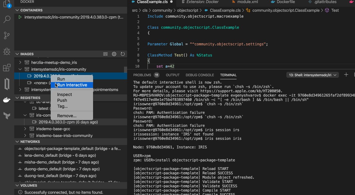Open the Explorer view with badge

point(7,4)
